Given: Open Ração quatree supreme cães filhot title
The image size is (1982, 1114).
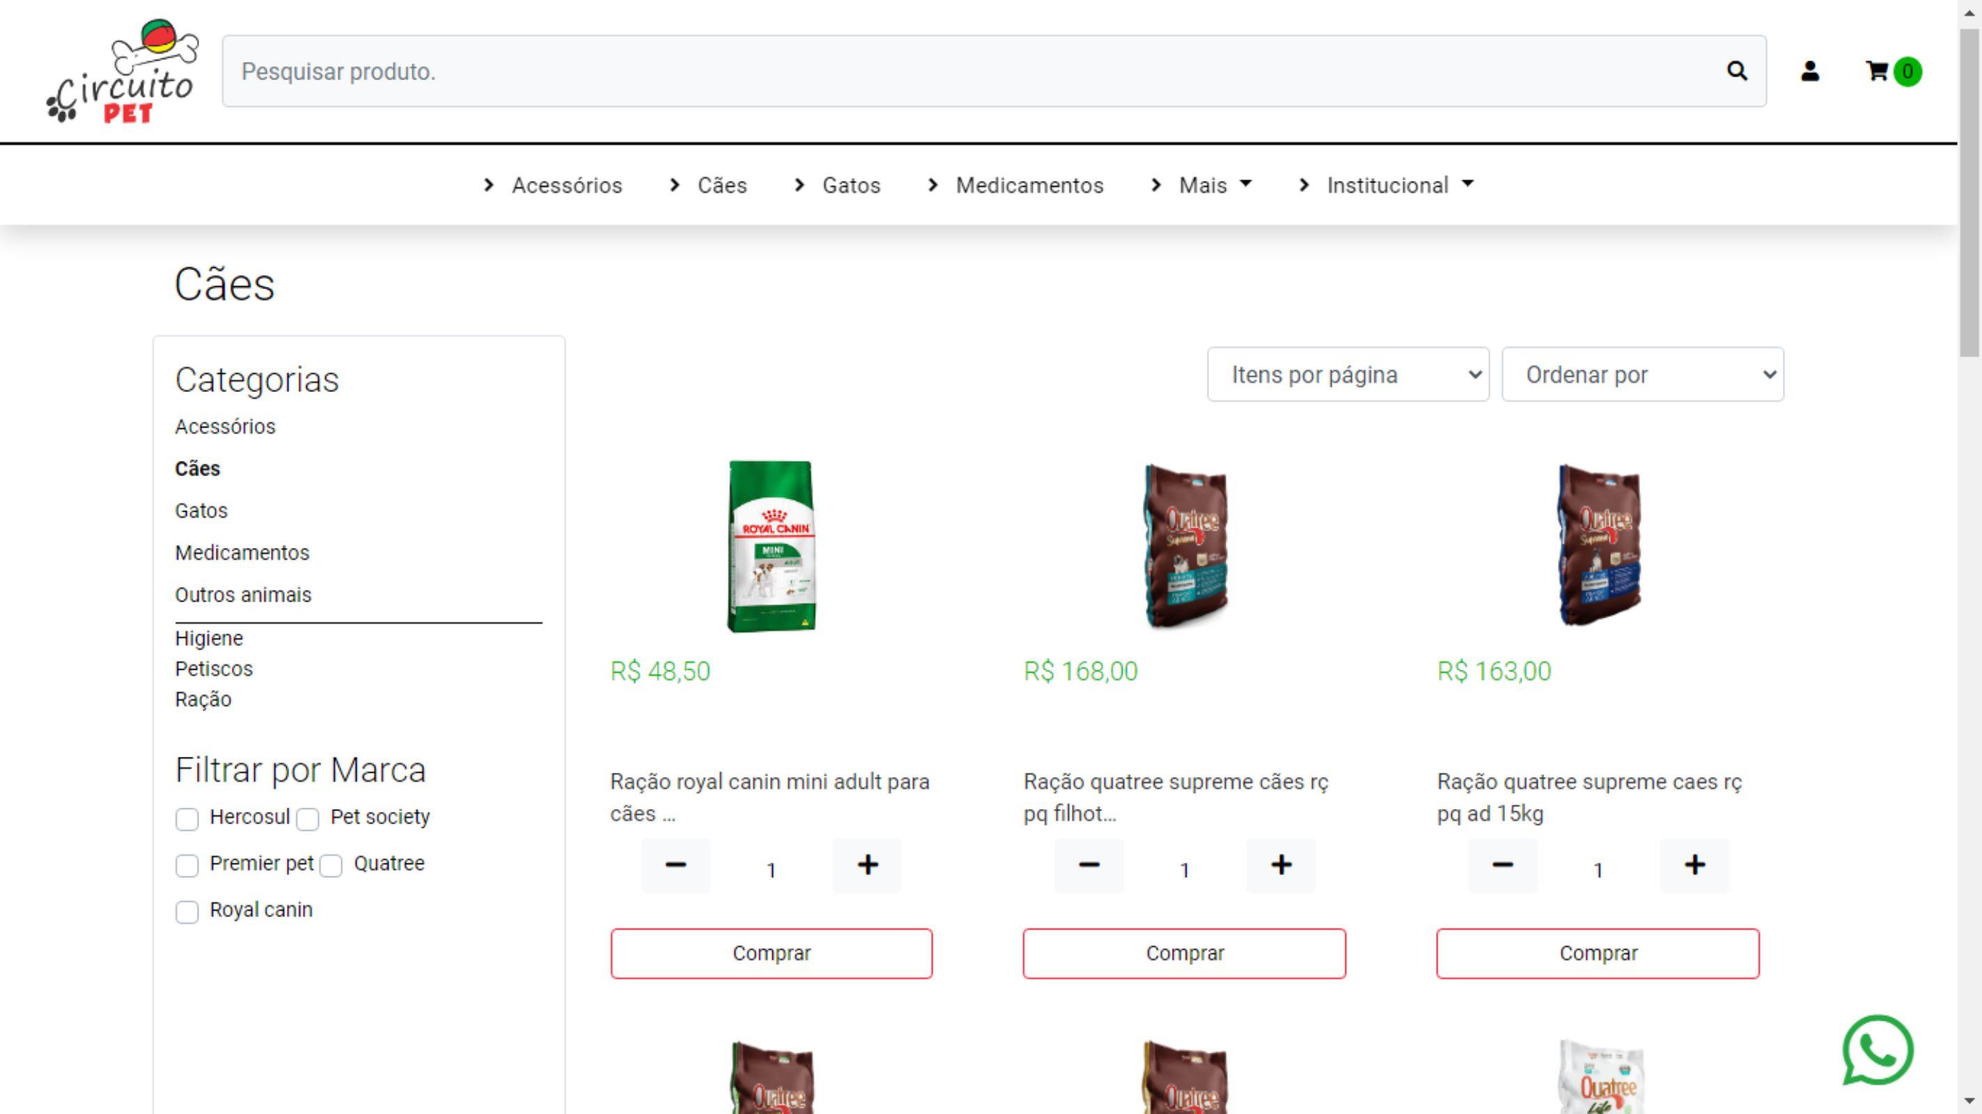Looking at the screenshot, I should coord(1176,797).
